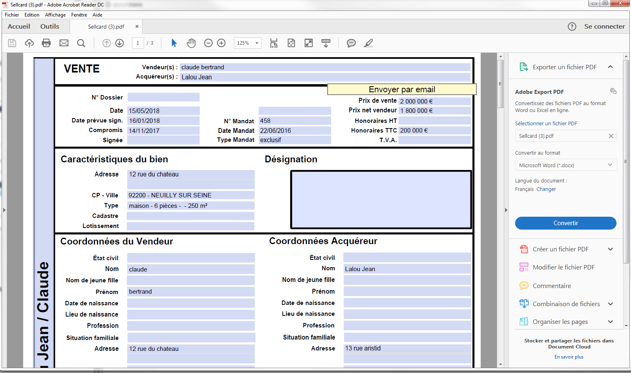Screen dimensions: 631x373
Task: Select the Highlight text pen tool
Action: pos(368,43)
